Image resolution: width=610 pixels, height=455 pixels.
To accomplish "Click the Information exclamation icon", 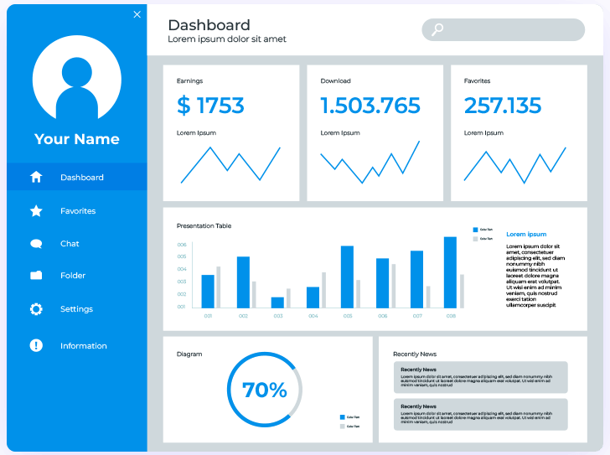I will coord(36,345).
